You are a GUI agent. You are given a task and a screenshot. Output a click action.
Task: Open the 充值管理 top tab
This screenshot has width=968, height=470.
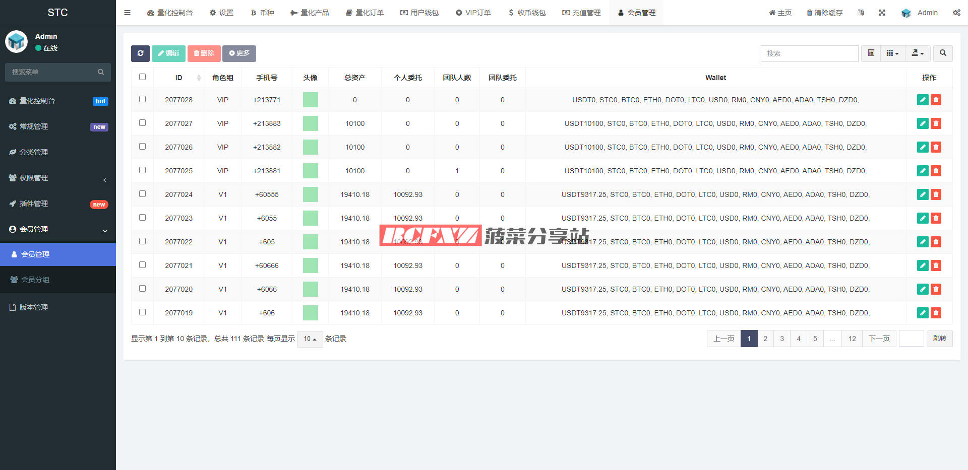(x=581, y=13)
